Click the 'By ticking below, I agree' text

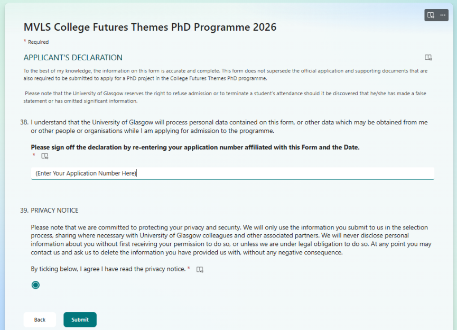[x=108, y=269]
